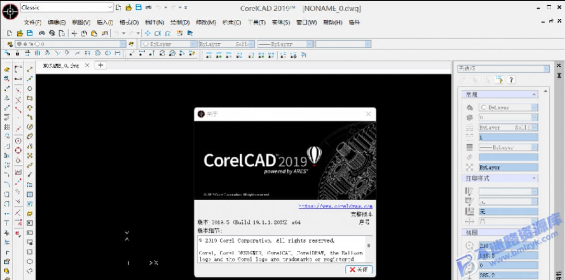The width and height of the screenshot is (565, 280).
Task: Close the NONAME_0.dwg tab
Action: [x=87, y=65]
